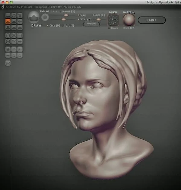Toggle the Clay [D] option
Image resolution: width=181 pixels, height=190 pixels.
pos(53,26)
